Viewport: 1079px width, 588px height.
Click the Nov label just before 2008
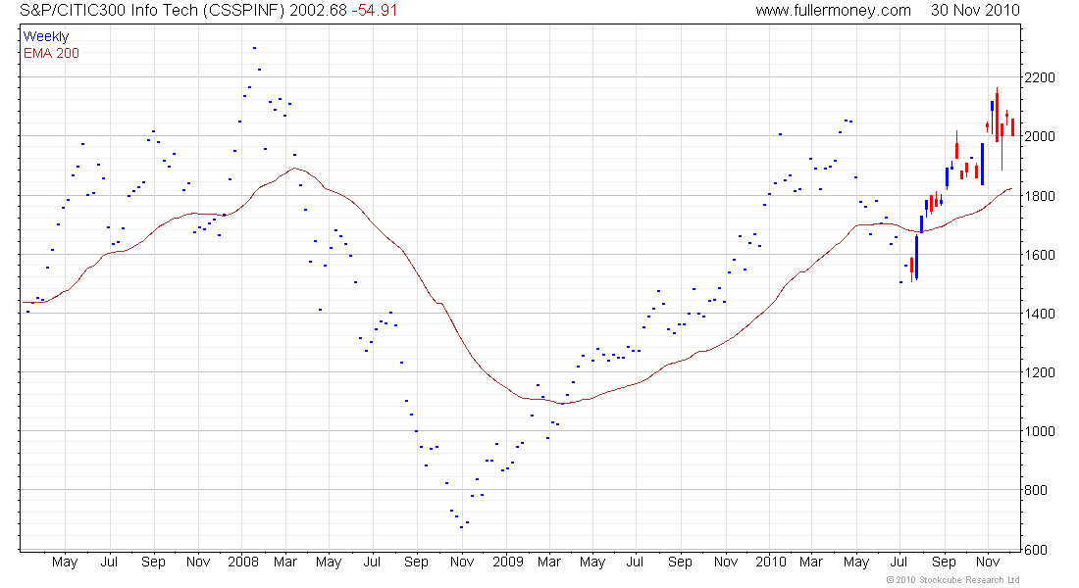click(x=198, y=562)
